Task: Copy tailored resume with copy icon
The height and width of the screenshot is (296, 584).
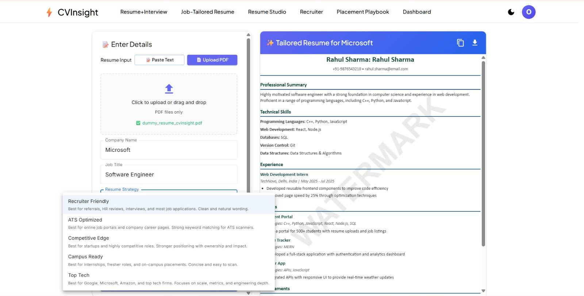Action: click(460, 43)
